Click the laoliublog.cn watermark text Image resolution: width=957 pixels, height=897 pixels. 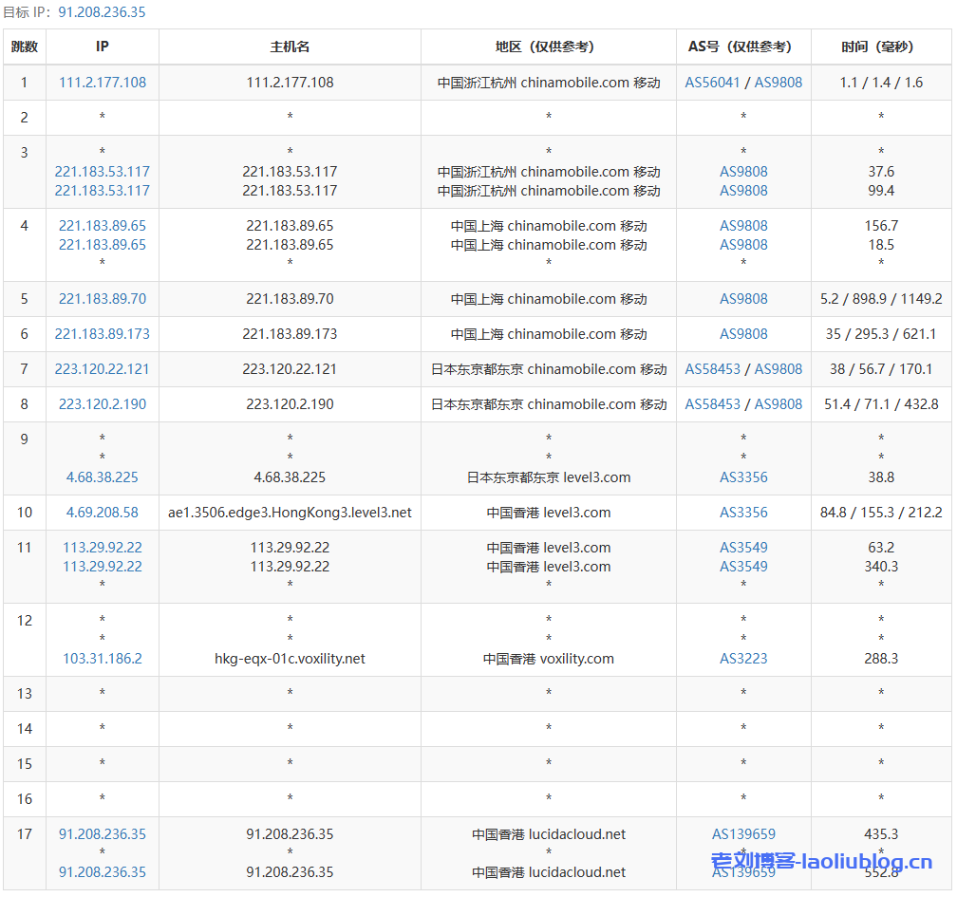(821, 862)
